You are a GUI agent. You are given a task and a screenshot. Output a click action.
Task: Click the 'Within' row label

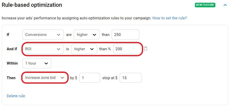click(x=12, y=63)
